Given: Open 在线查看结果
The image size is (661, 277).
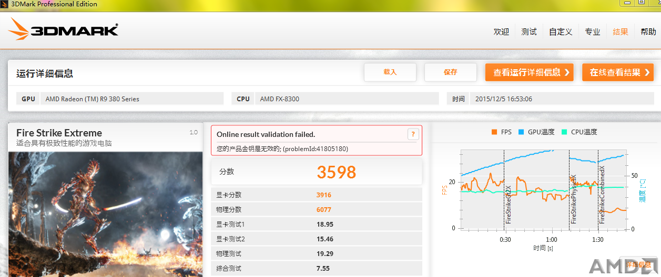Looking at the screenshot, I should (x=618, y=72).
